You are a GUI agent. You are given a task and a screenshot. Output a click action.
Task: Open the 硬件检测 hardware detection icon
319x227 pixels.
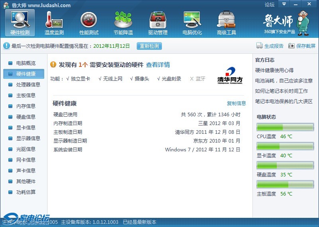[x=20, y=20]
